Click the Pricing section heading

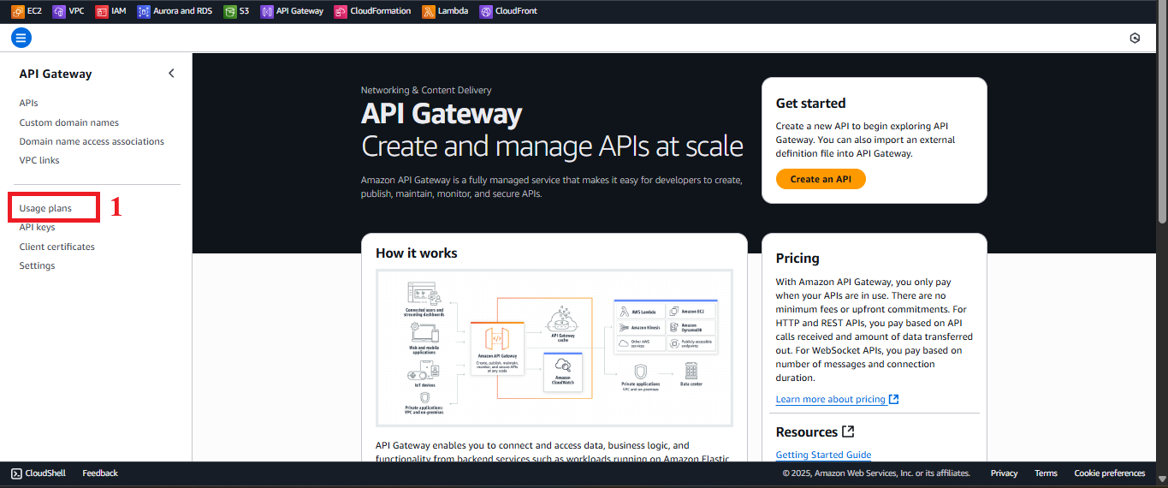797,258
